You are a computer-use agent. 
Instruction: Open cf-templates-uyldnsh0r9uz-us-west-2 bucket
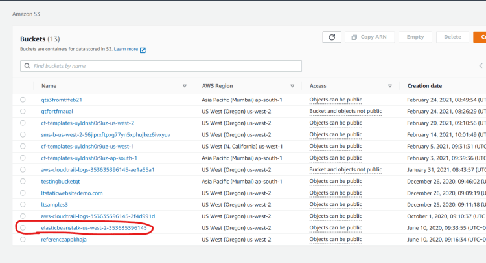click(87, 123)
